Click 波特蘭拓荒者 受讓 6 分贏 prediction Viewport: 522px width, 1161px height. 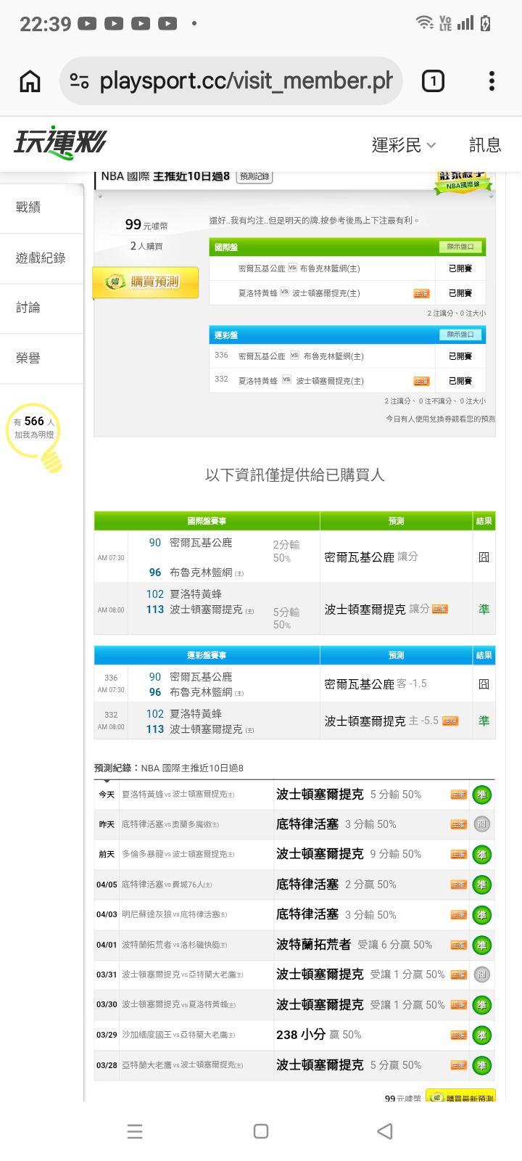click(354, 945)
